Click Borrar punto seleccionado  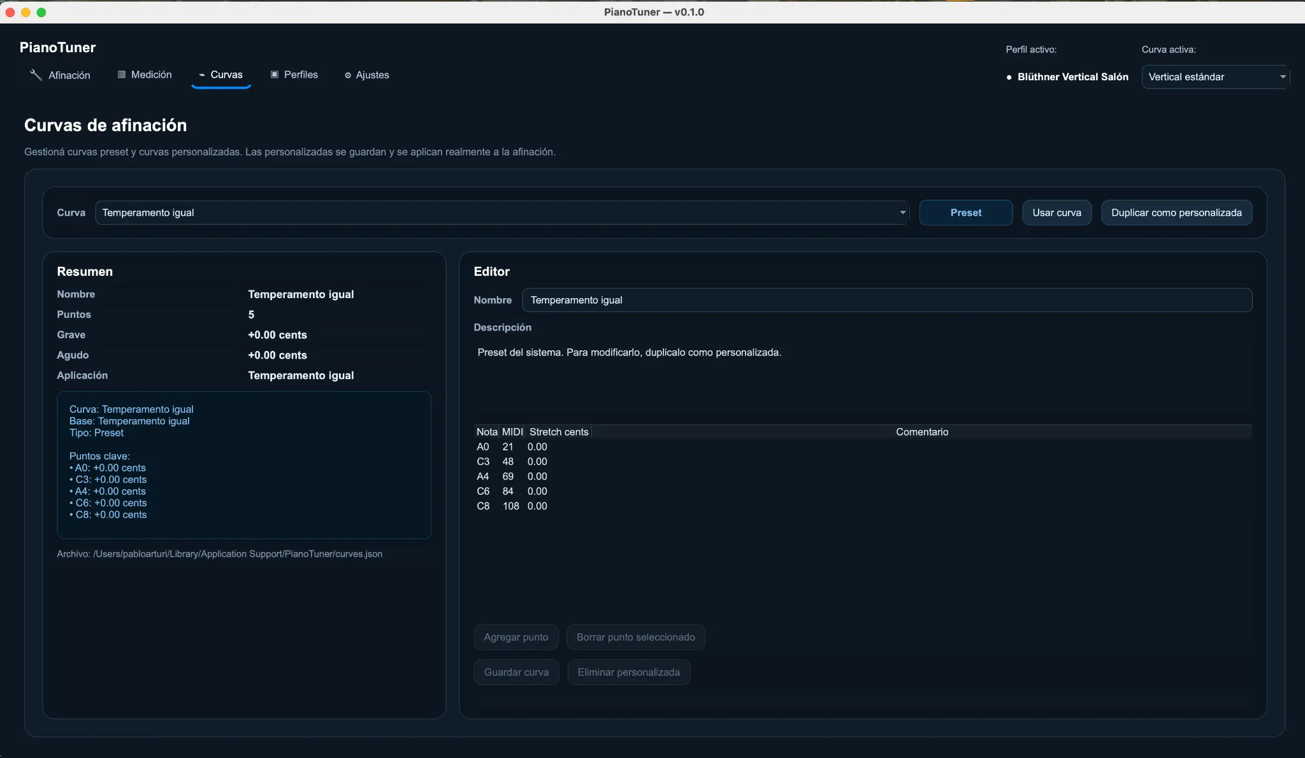pyautogui.click(x=635, y=637)
